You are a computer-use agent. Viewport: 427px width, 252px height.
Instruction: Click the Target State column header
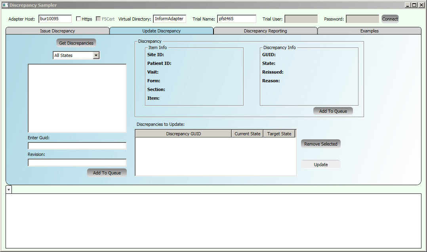point(279,134)
